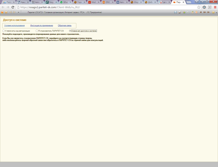The width and height of the screenshot is (218, 167).
Task: Click the 1C toolbar back arrow
Action: point(11,12)
